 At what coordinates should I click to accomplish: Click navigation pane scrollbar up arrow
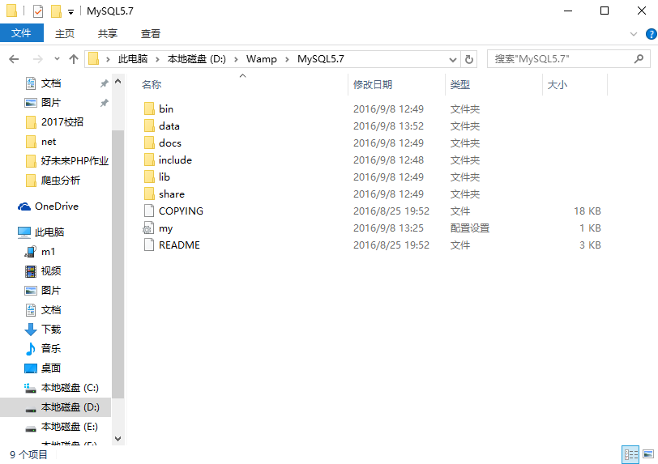[x=118, y=82]
